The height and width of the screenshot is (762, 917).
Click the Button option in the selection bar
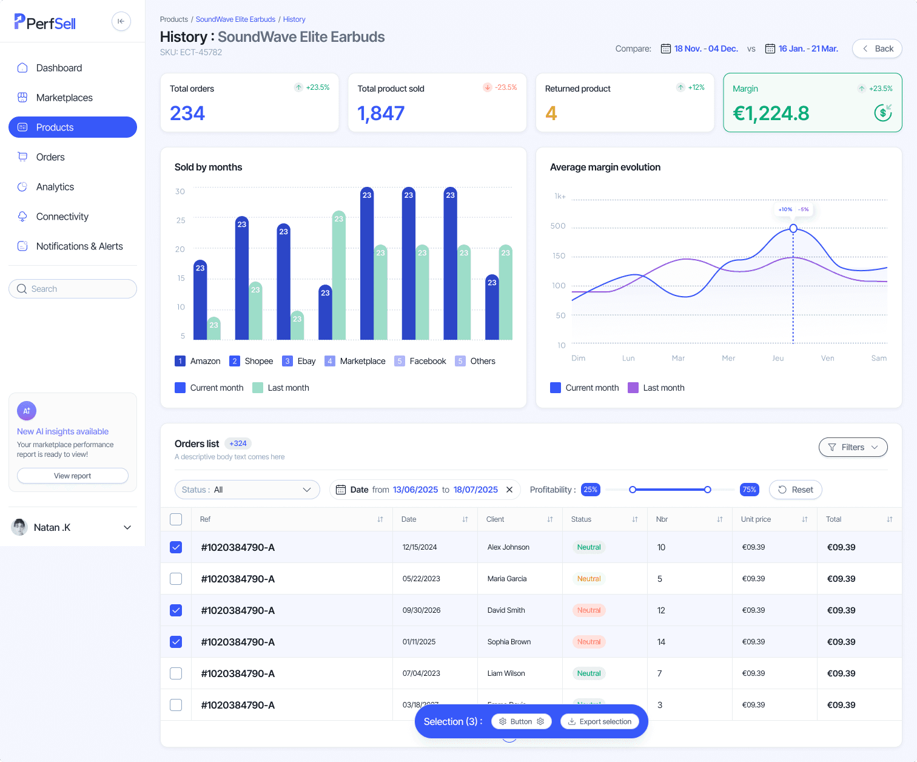point(522,721)
